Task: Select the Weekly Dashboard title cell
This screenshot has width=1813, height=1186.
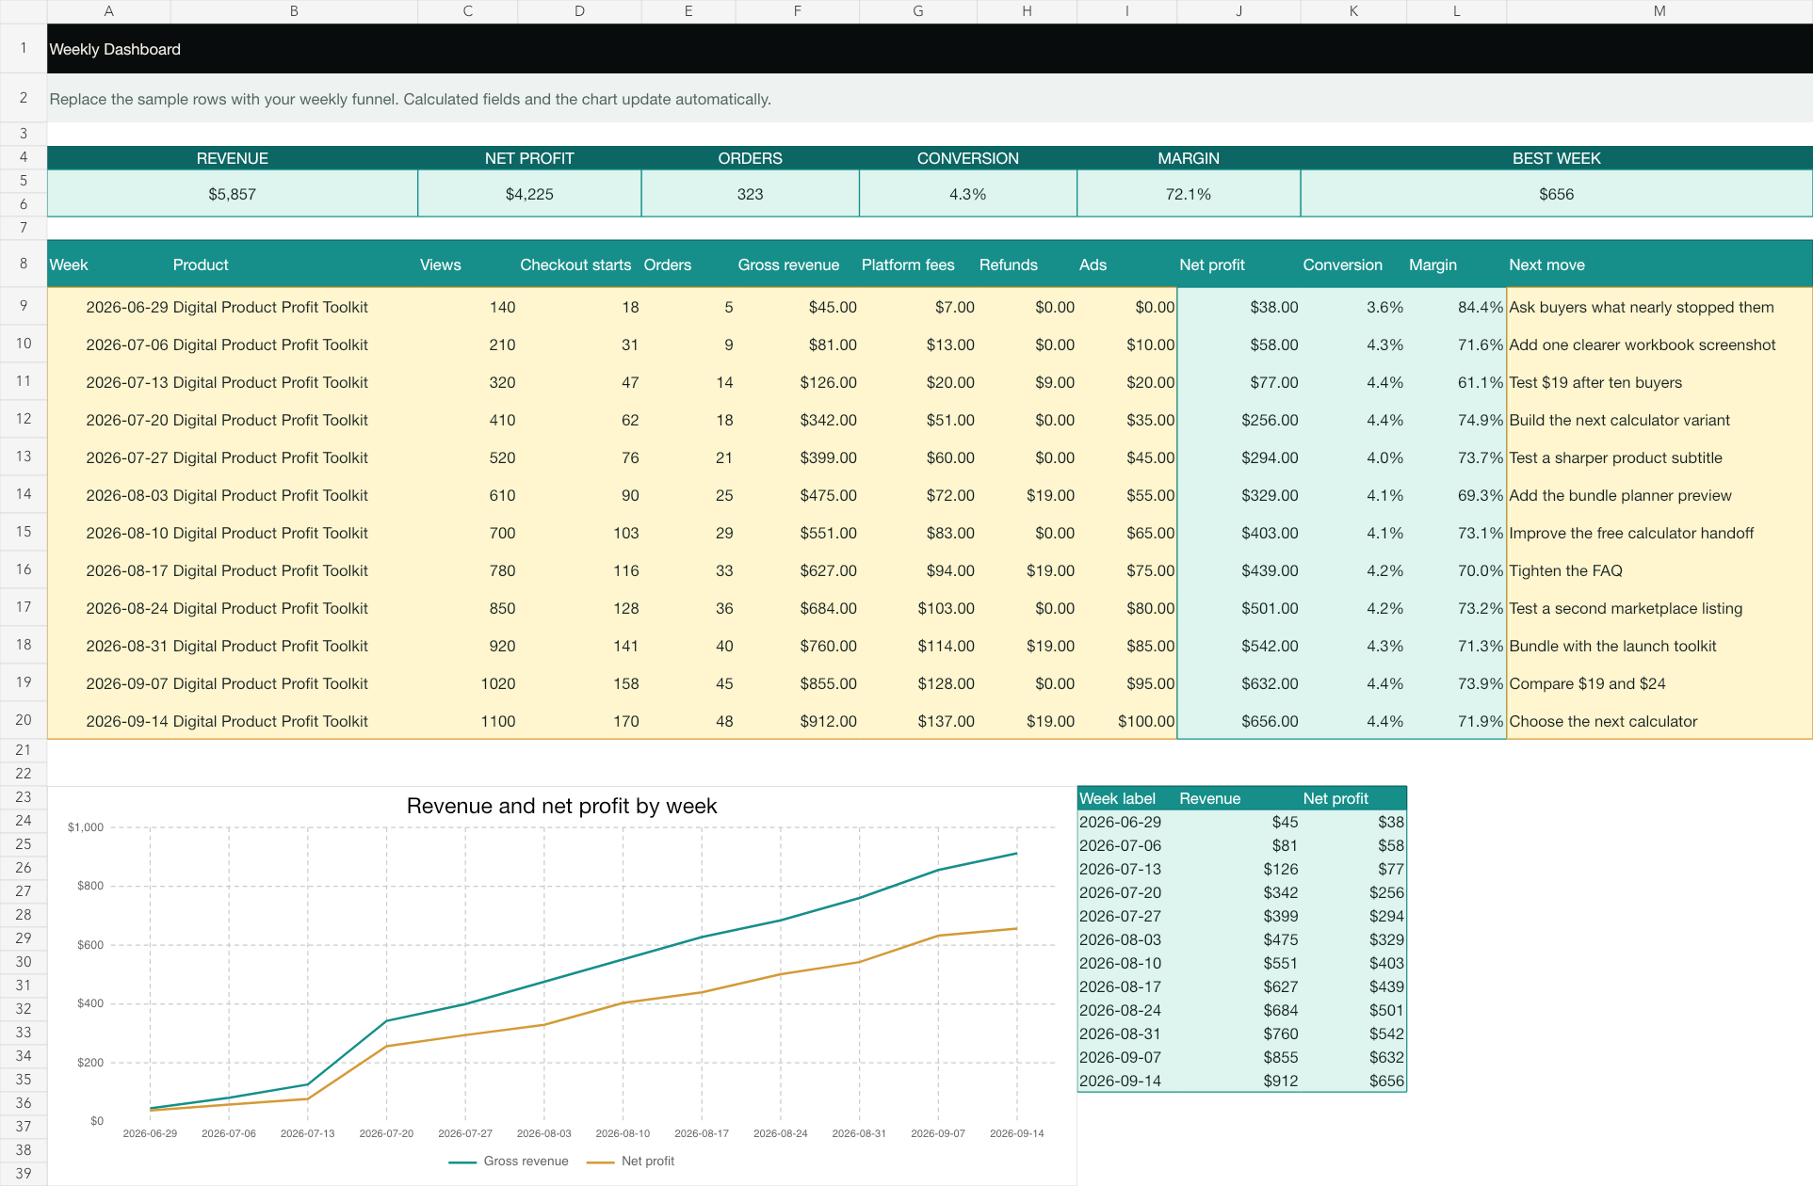Action: click(930, 49)
